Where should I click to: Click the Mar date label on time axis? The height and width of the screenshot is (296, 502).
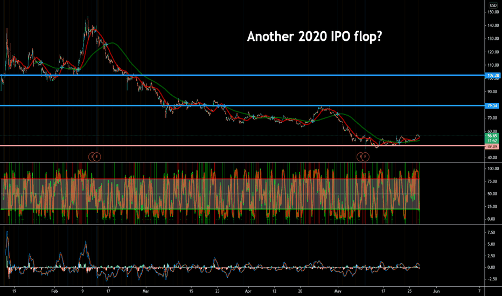pos(145,291)
